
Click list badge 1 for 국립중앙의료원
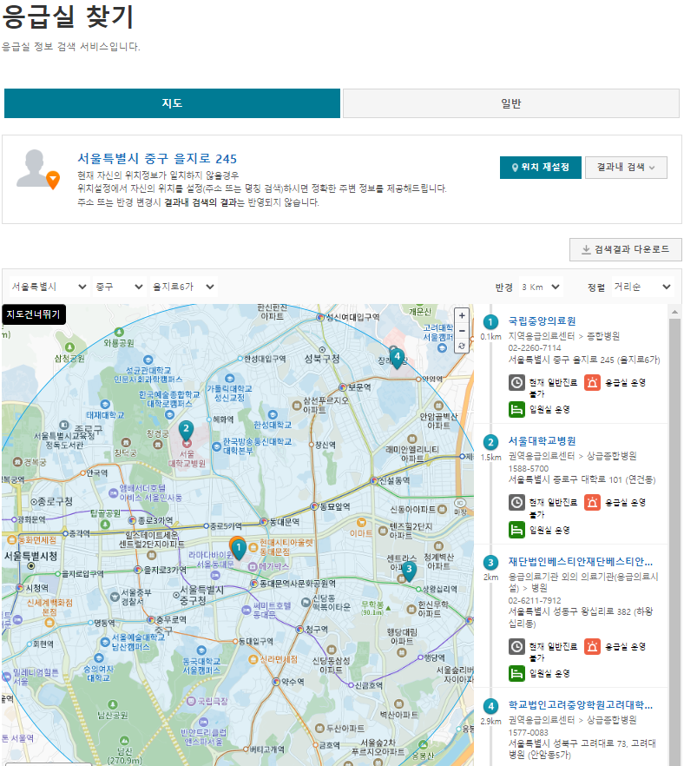point(490,322)
